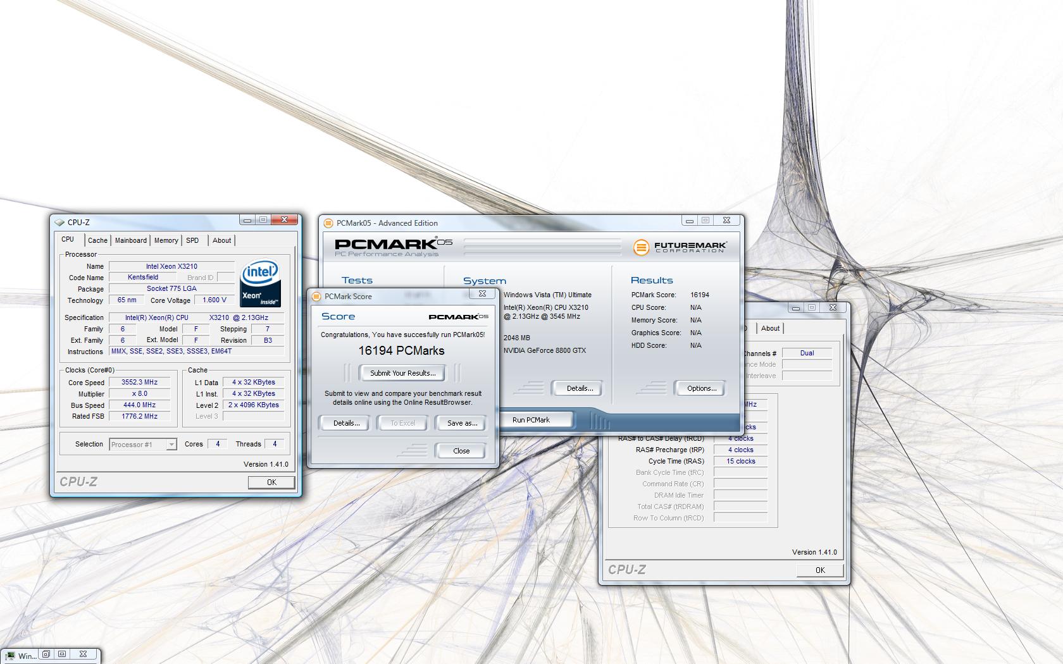Open About tab in second CPU-Z window
The height and width of the screenshot is (664, 1063).
770,328
